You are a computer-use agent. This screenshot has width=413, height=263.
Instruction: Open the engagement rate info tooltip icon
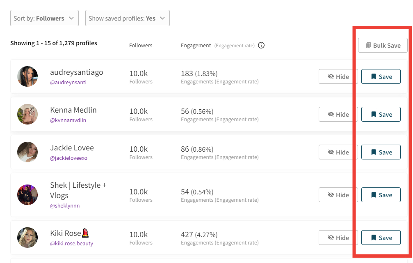pos(261,45)
